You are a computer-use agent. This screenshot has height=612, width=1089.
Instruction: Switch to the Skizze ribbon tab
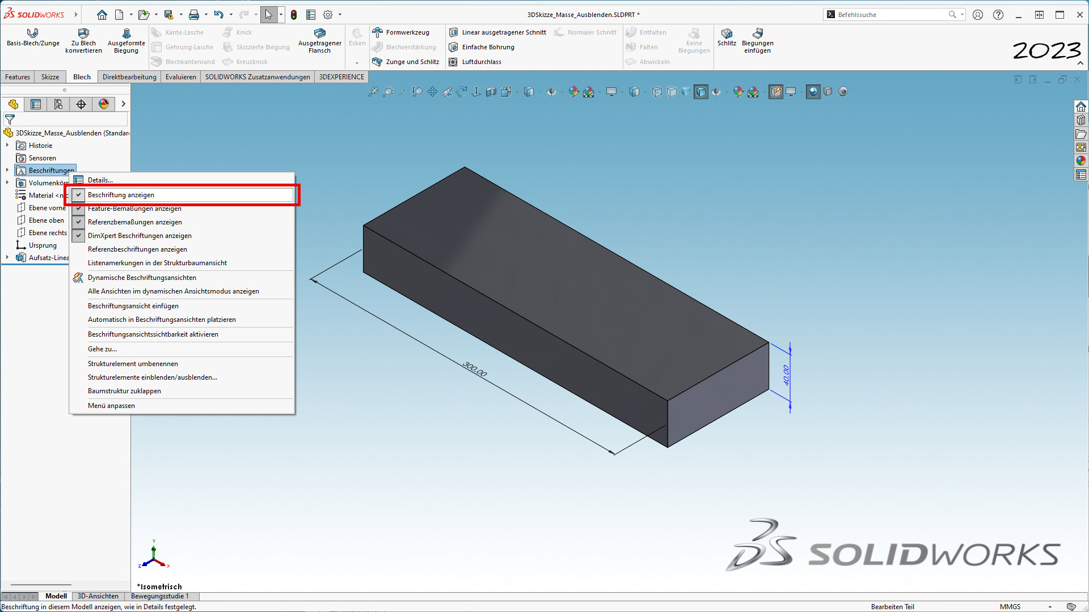tap(50, 77)
